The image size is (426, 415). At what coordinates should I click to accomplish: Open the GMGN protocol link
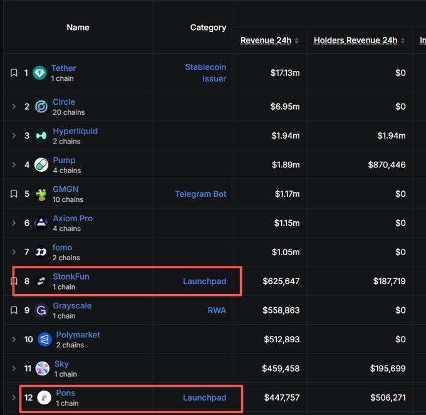coord(66,189)
